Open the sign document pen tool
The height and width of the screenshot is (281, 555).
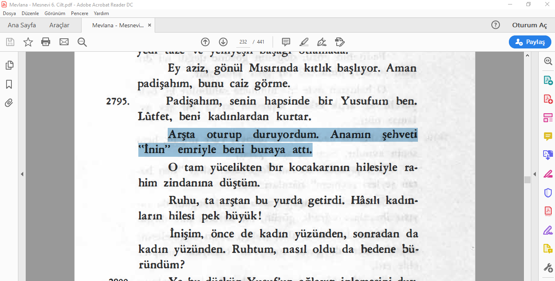(322, 42)
